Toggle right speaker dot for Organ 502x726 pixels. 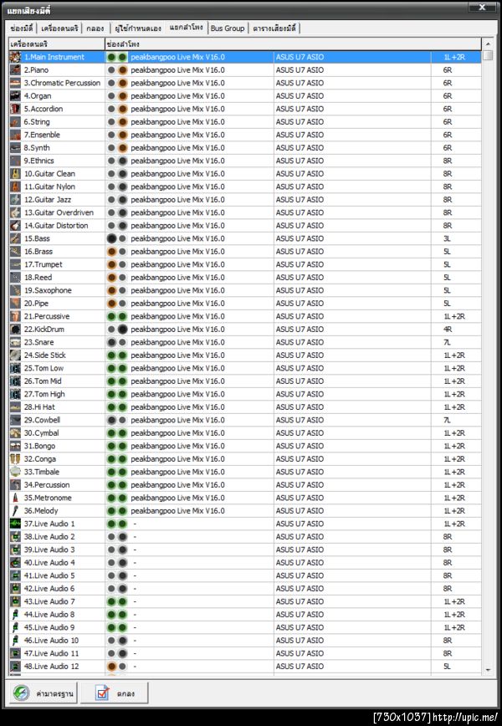tap(122, 96)
